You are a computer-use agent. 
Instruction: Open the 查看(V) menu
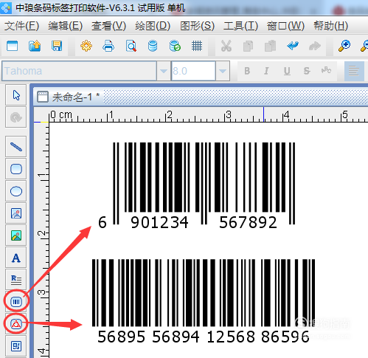coord(108,26)
